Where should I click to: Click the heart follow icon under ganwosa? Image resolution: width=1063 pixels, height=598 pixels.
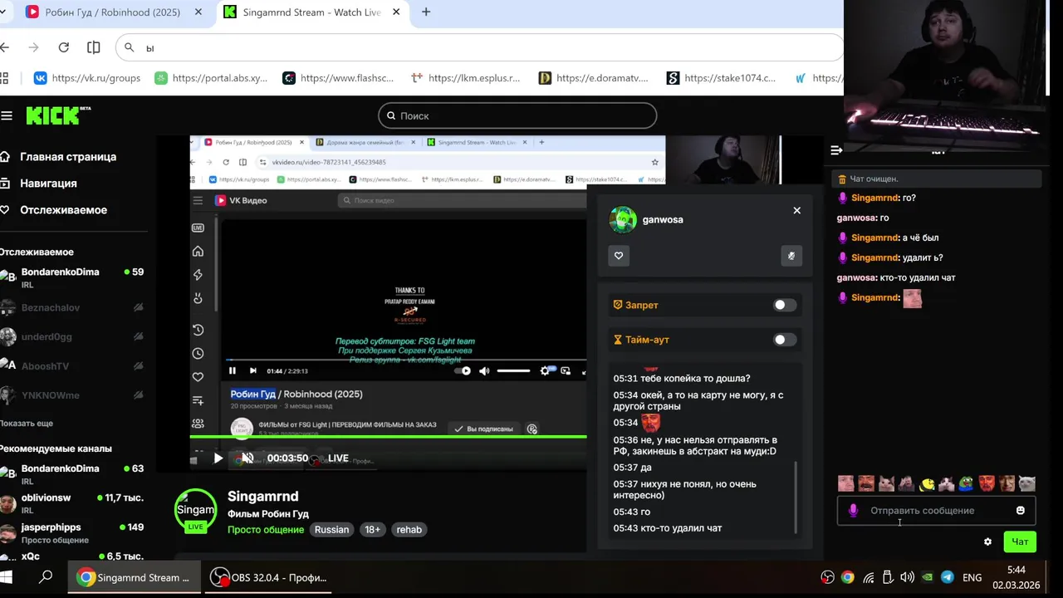tap(619, 256)
